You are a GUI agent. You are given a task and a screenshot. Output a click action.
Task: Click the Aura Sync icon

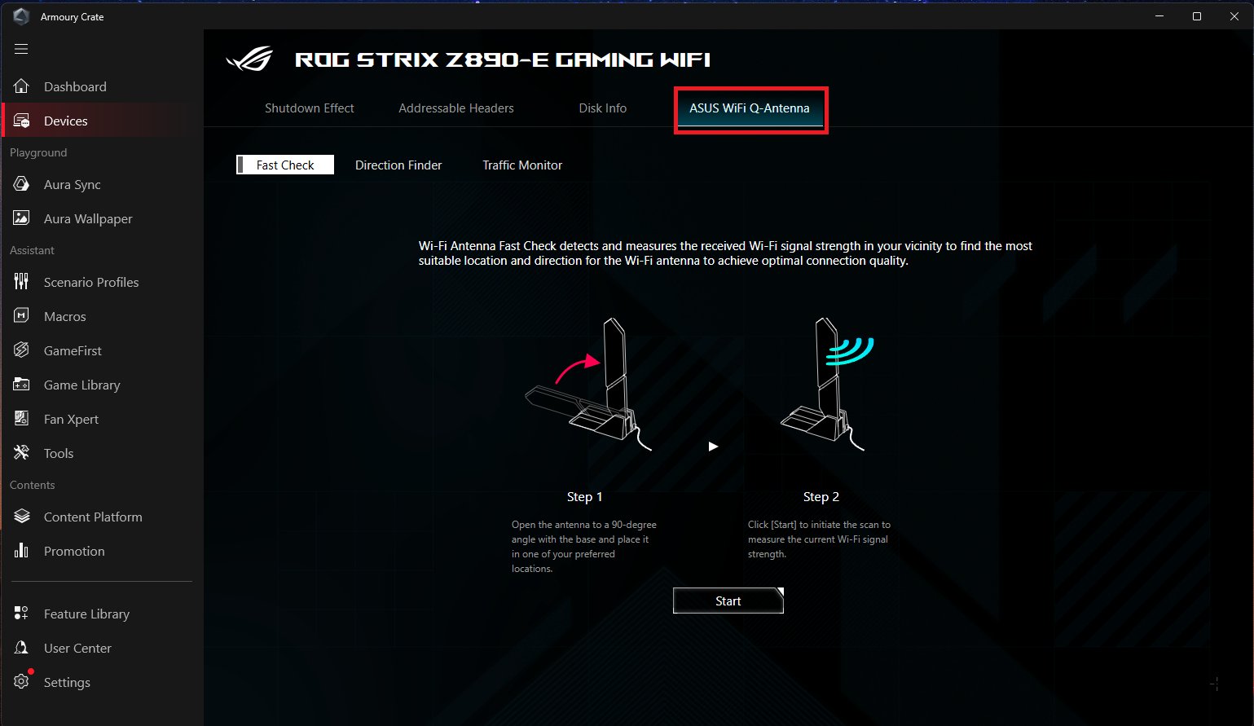click(21, 184)
